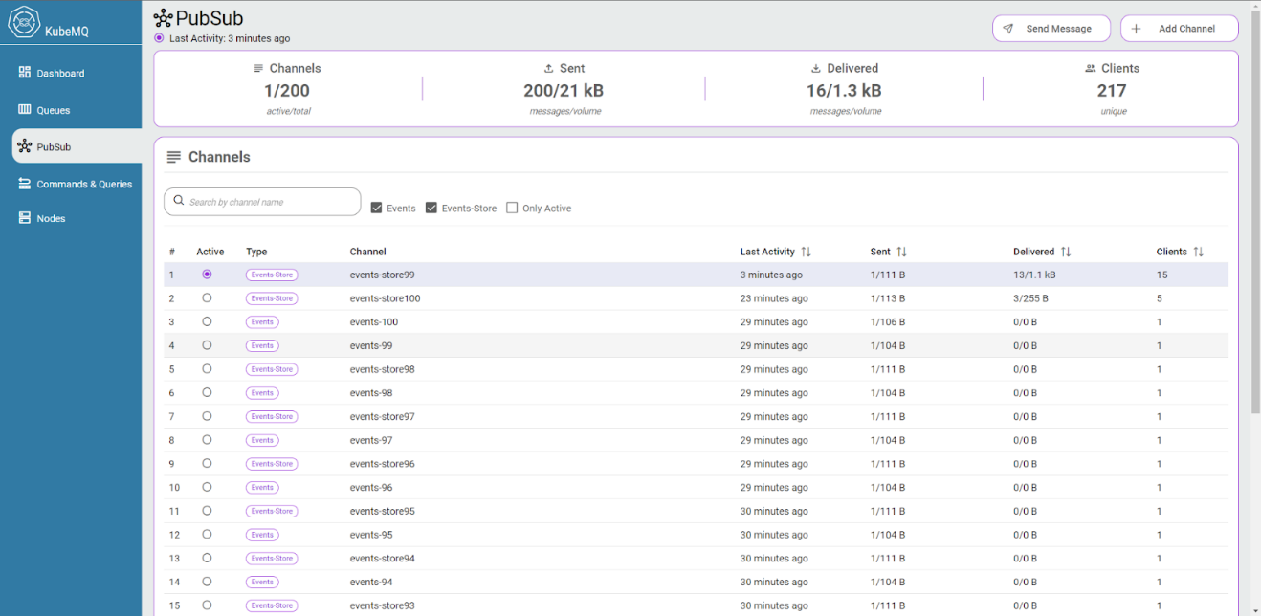The width and height of the screenshot is (1261, 616).
Task: Click the '217' clients count
Action: pyautogui.click(x=1112, y=91)
